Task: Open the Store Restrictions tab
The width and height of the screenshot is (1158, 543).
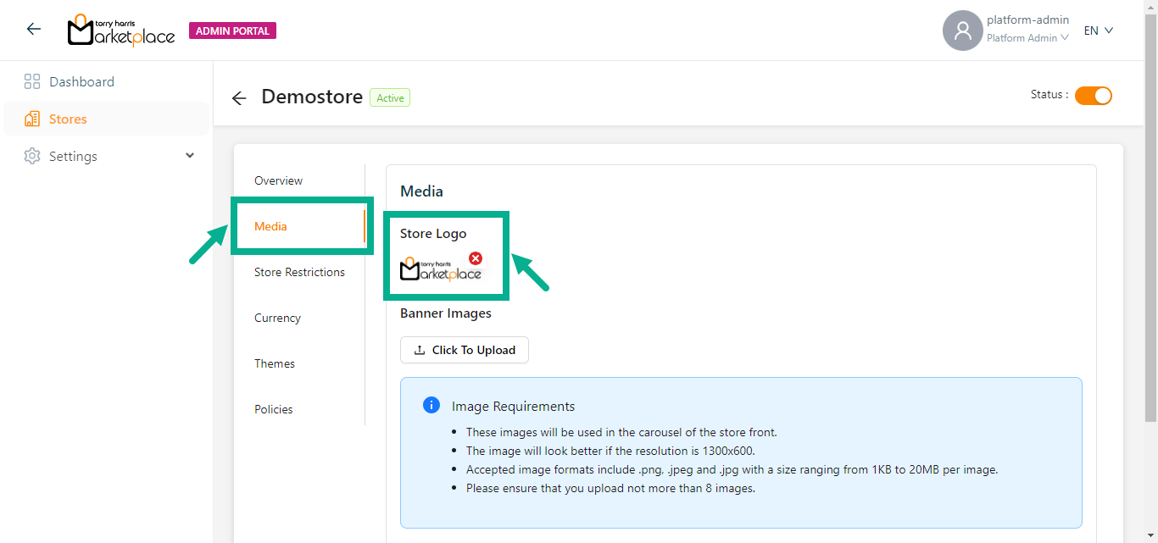Action: coord(299,272)
